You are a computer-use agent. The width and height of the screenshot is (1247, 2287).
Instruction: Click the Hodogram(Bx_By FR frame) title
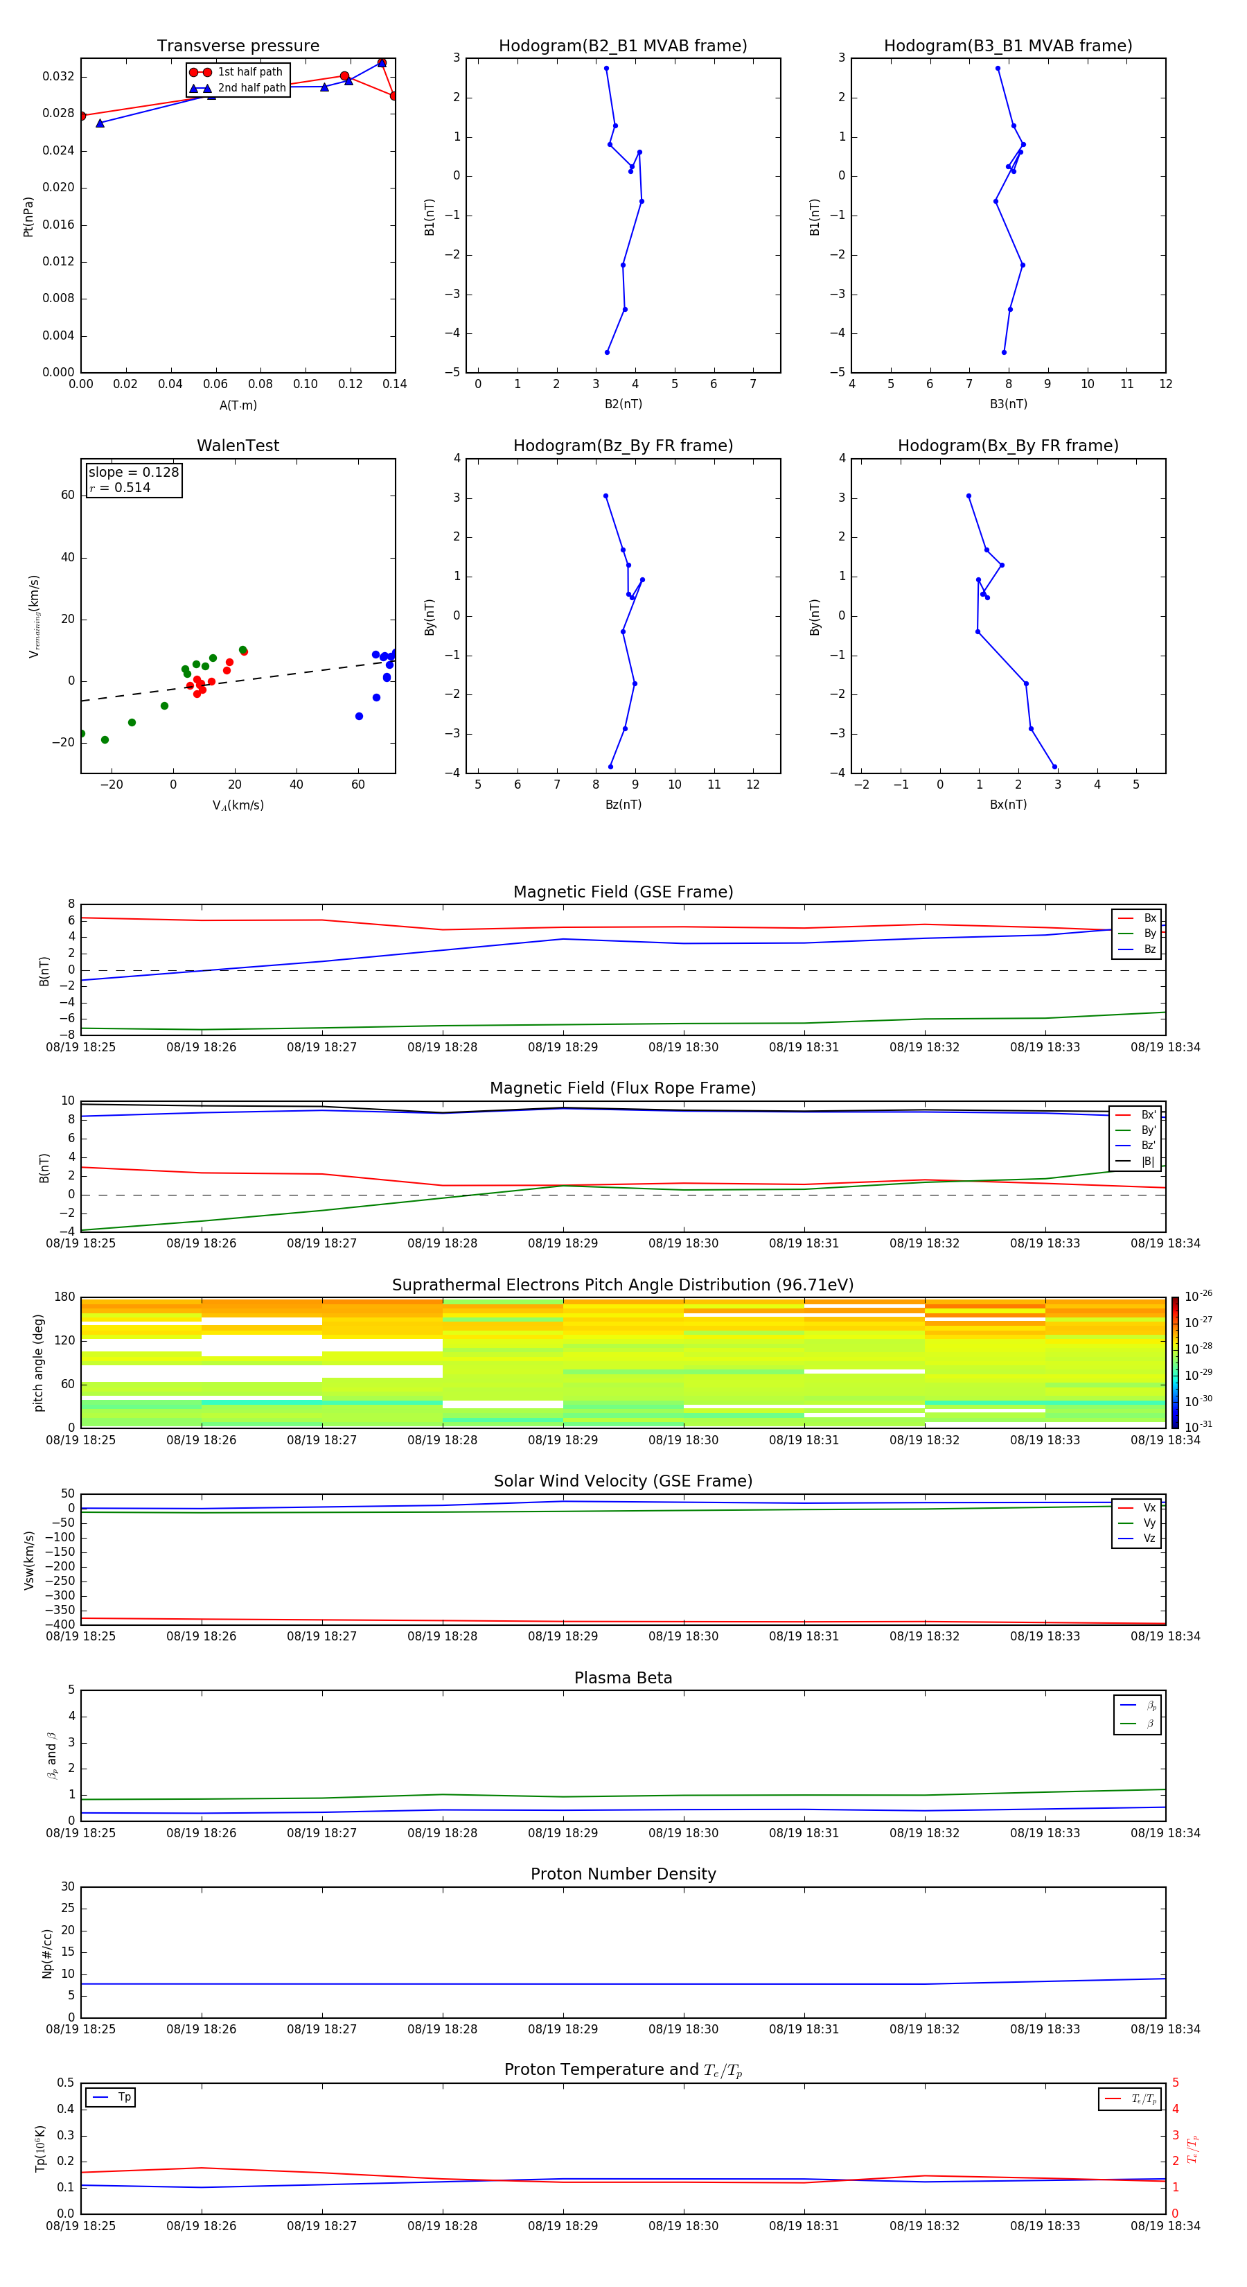click(x=1008, y=446)
